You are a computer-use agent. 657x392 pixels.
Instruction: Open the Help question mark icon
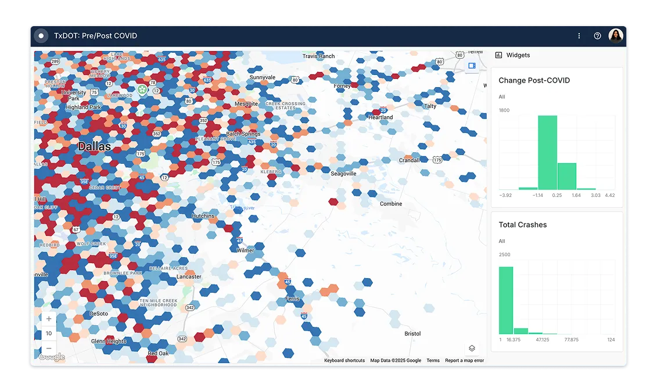pos(597,35)
